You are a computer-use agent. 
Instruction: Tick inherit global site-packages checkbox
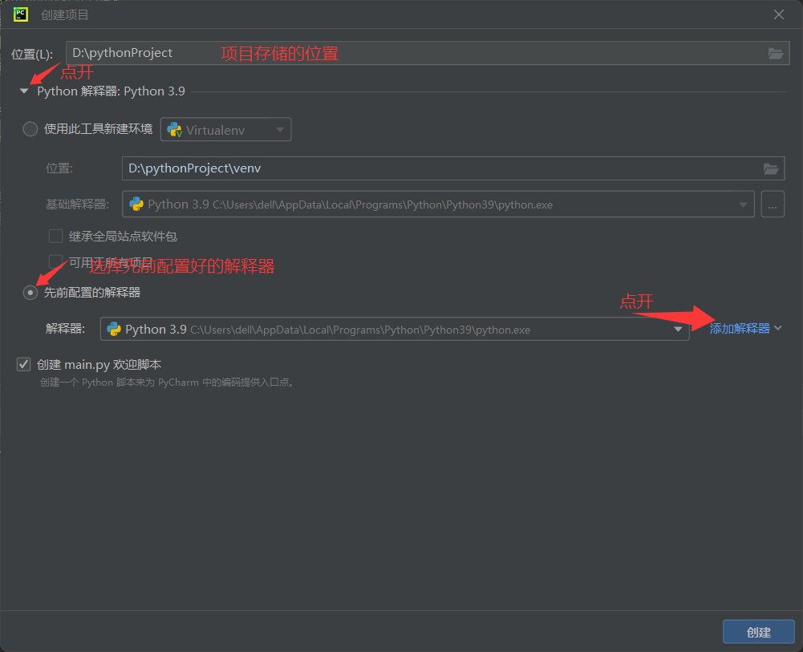(x=55, y=236)
